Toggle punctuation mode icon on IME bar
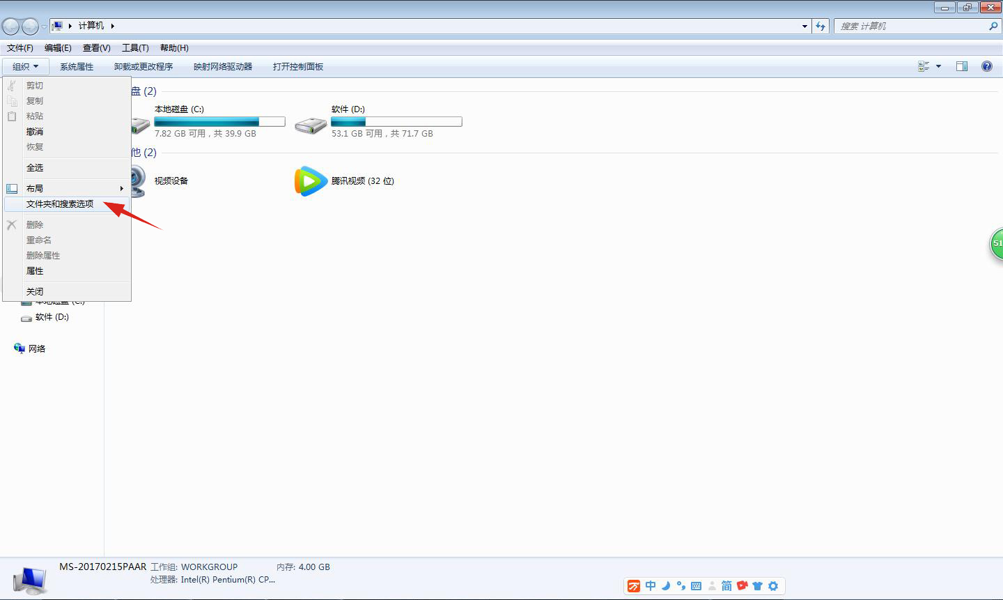Screen dimensions: 1003x600 (681, 586)
